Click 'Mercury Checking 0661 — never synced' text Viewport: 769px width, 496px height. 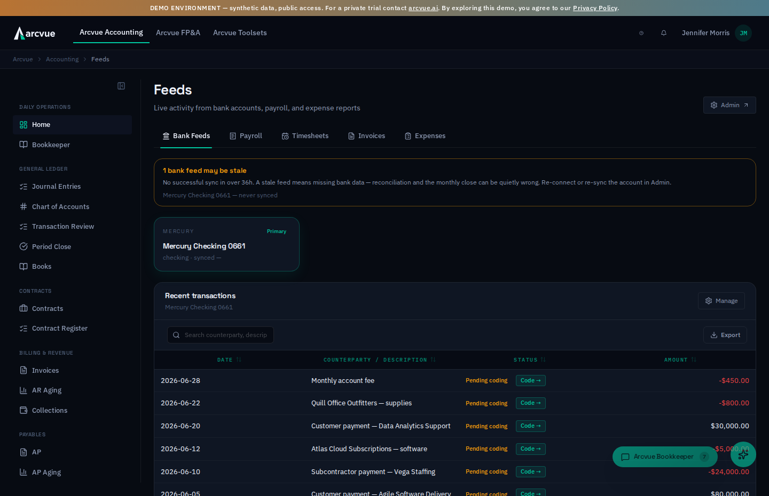(x=220, y=195)
